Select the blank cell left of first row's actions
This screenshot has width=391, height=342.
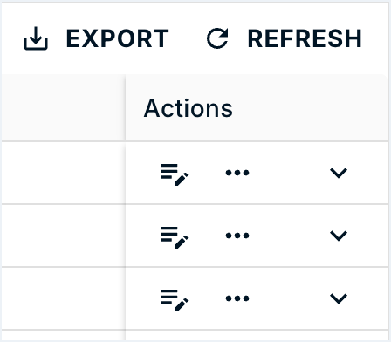click(x=64, y=173)
